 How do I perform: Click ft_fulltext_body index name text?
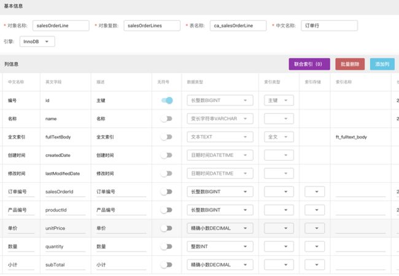[351, 137]
